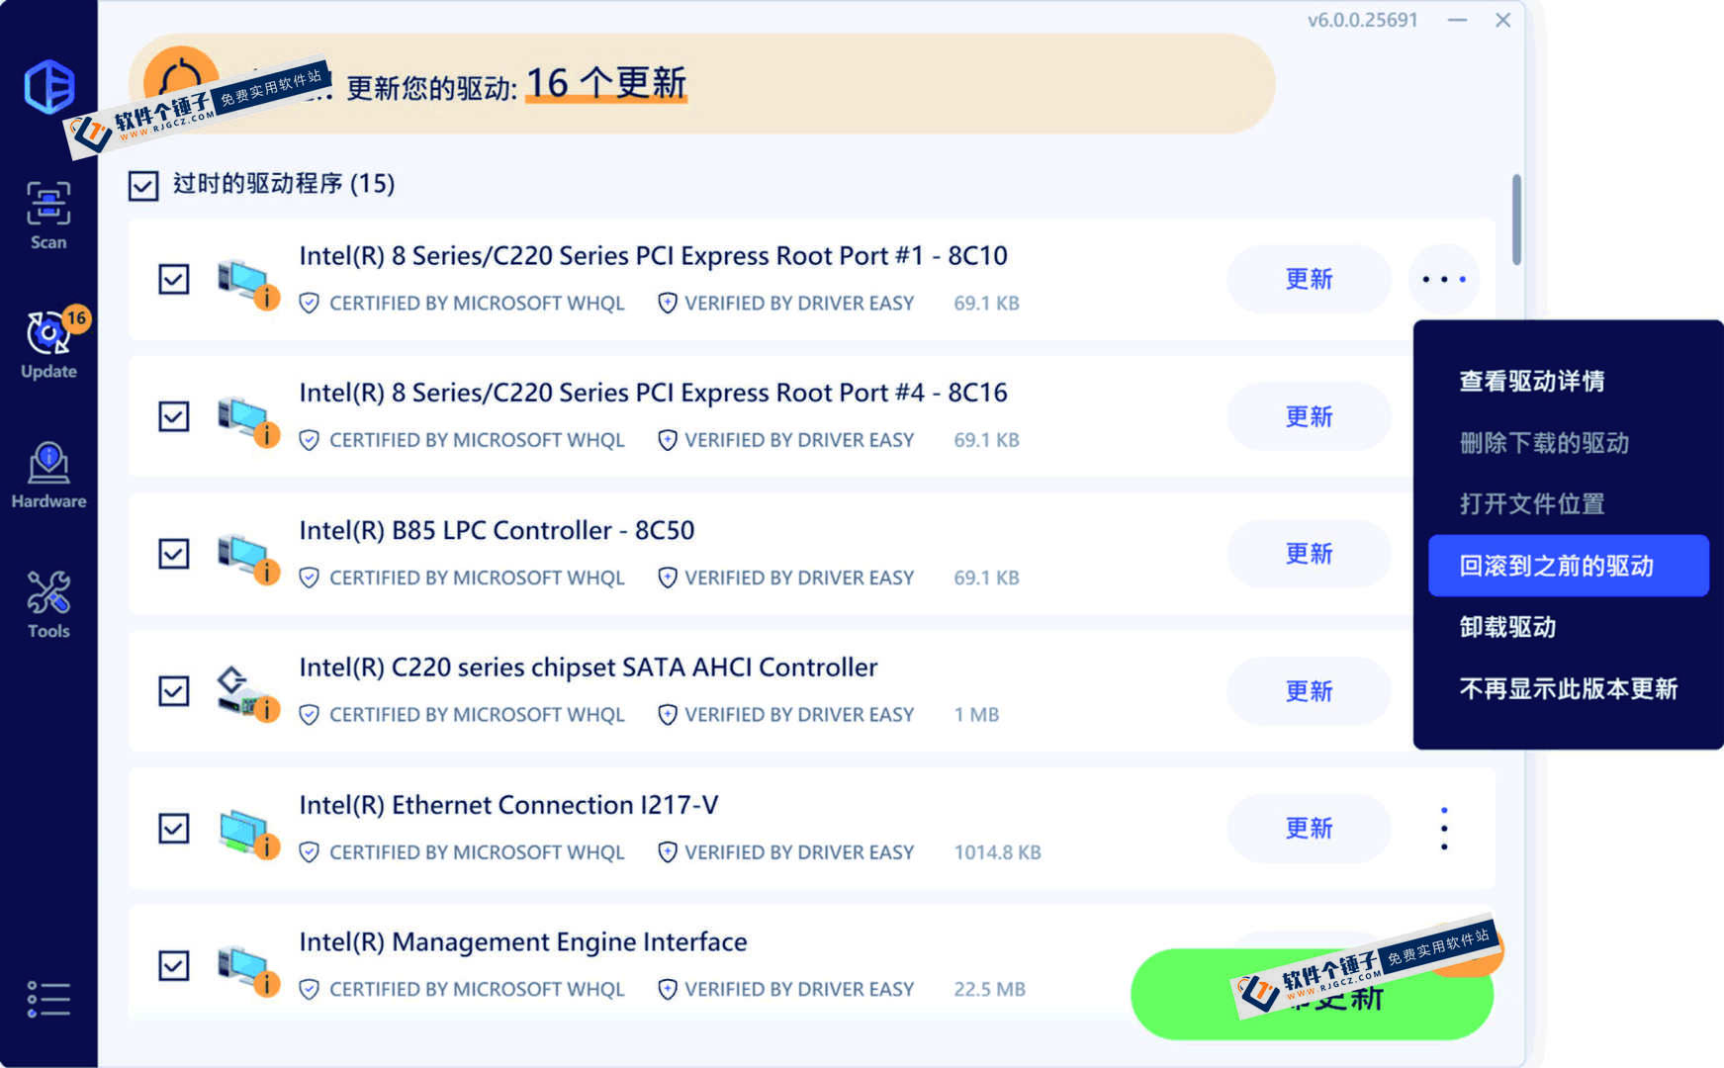Uncheck PCI Express Root Port #1 - 8C10

click(174, 279)
